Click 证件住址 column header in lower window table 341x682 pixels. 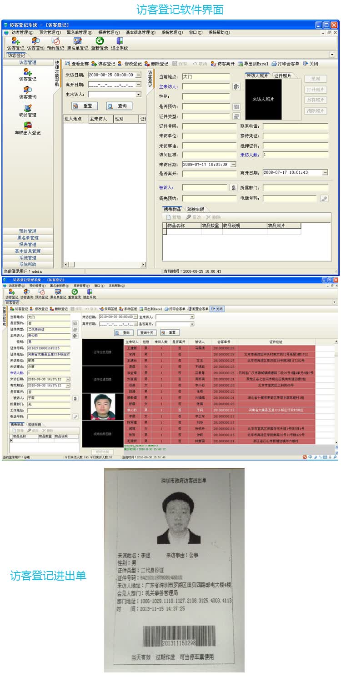pyautogui.click(x=276, y=341)
